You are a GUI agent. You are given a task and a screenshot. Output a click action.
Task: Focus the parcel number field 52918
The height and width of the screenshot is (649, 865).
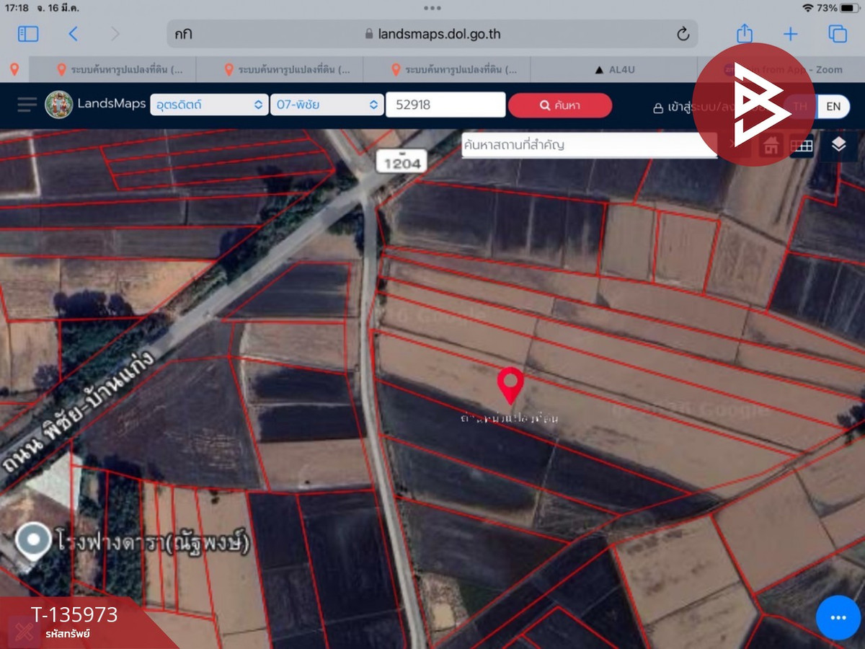(445, 105)
